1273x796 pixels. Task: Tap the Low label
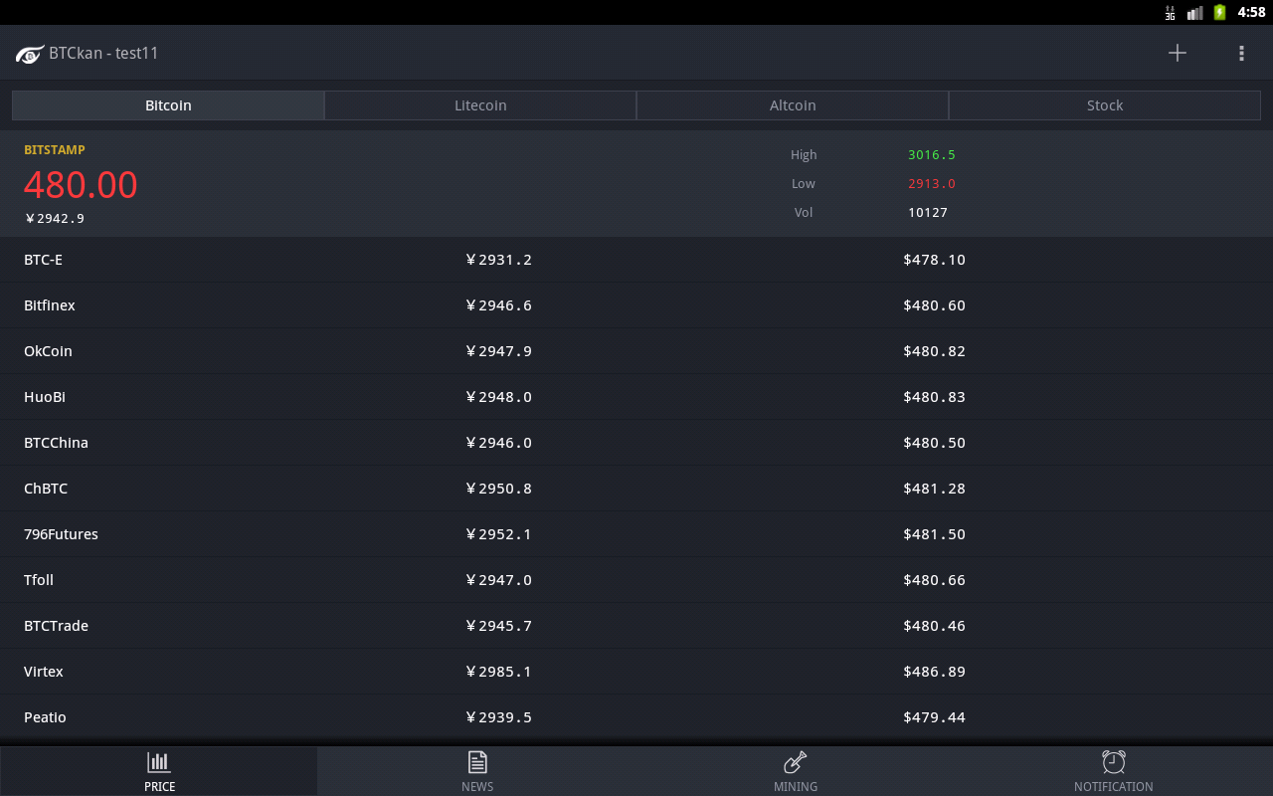click(x=804, y=184)
